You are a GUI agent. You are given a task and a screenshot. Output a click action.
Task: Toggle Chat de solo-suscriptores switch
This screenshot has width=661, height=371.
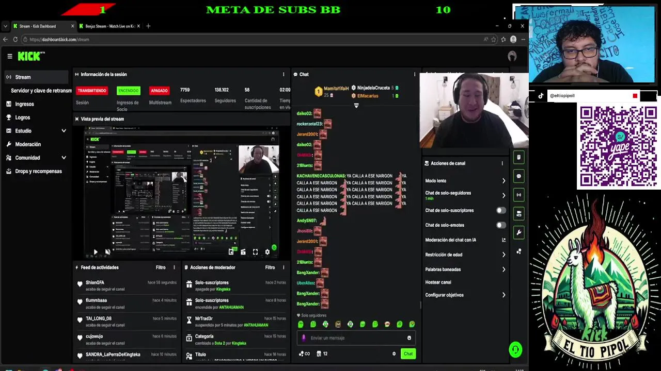pos(501,210)
